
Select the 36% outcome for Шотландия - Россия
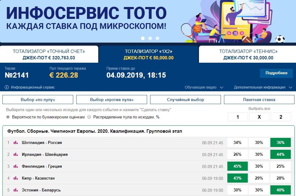[x=280, y=142]
